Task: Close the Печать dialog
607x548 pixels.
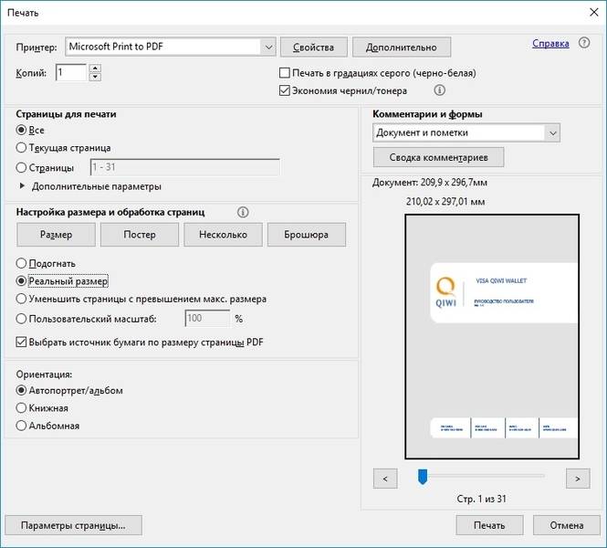Action: point(594,13)
